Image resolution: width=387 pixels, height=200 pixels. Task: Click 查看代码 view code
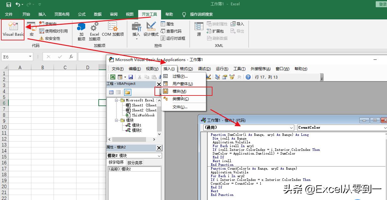pyautogui.click(x=171, y=31)
